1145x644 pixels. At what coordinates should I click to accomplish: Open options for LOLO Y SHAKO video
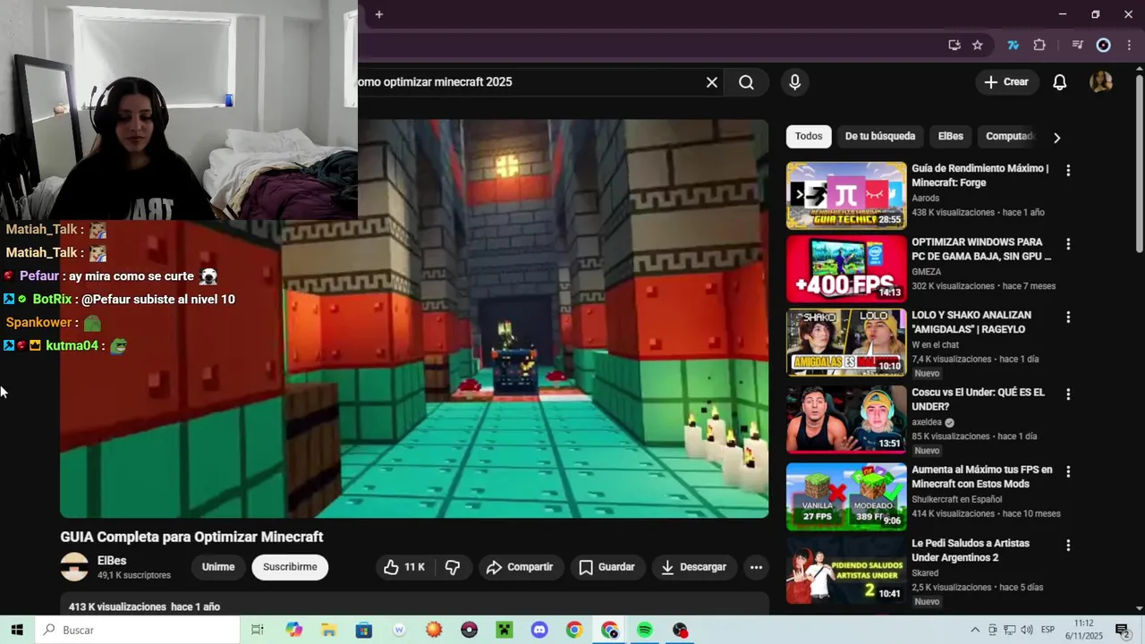click(1068, 317)
